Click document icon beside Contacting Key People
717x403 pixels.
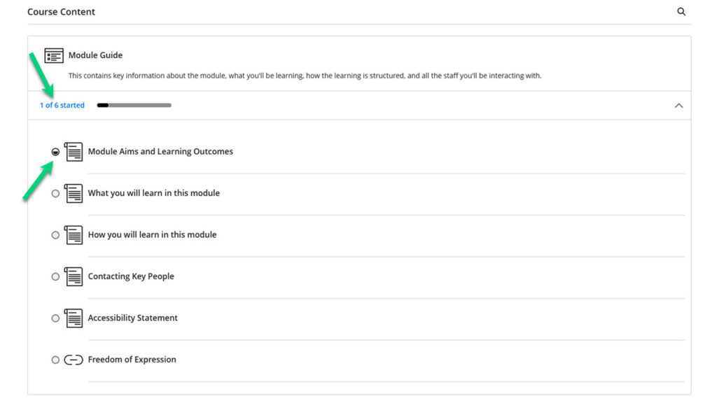pyautogui.click(x=73, y=276)
